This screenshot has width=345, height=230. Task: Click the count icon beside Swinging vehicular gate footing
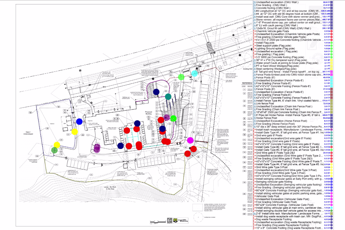pyautogui.click(x=255, y=182)
